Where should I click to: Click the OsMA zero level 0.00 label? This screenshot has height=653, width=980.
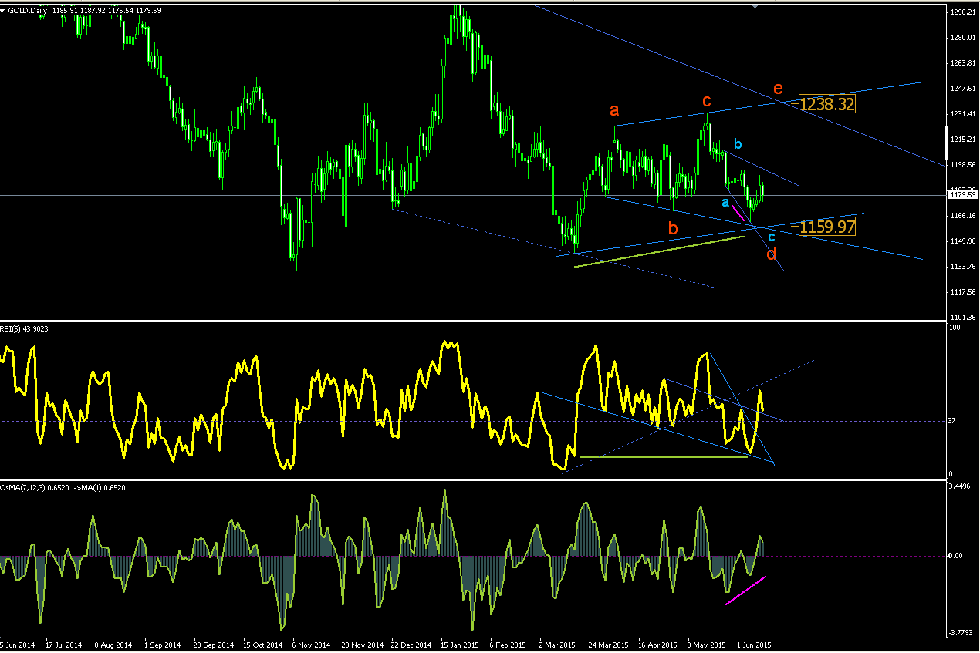[x=957, y=556]
